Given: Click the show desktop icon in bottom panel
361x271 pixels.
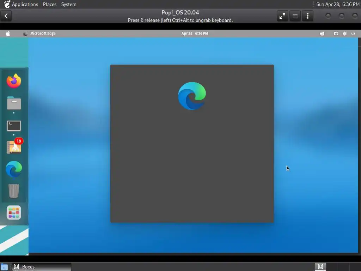Looking at the screenshot, I should coord(4,267).
